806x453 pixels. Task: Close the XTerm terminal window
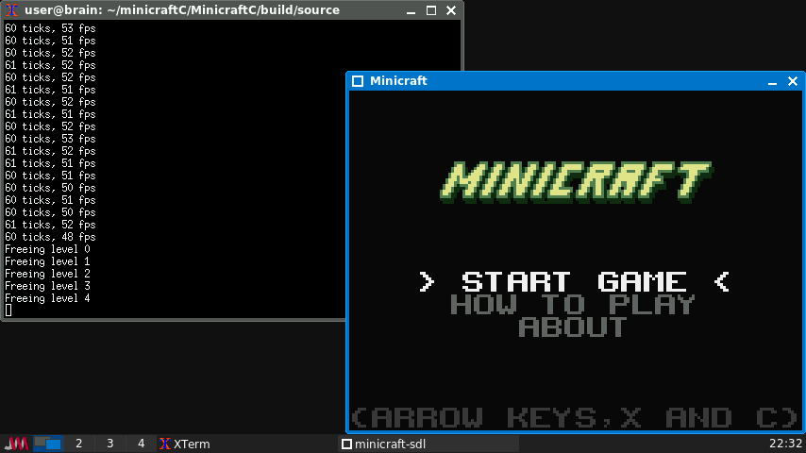coord(451,10)
